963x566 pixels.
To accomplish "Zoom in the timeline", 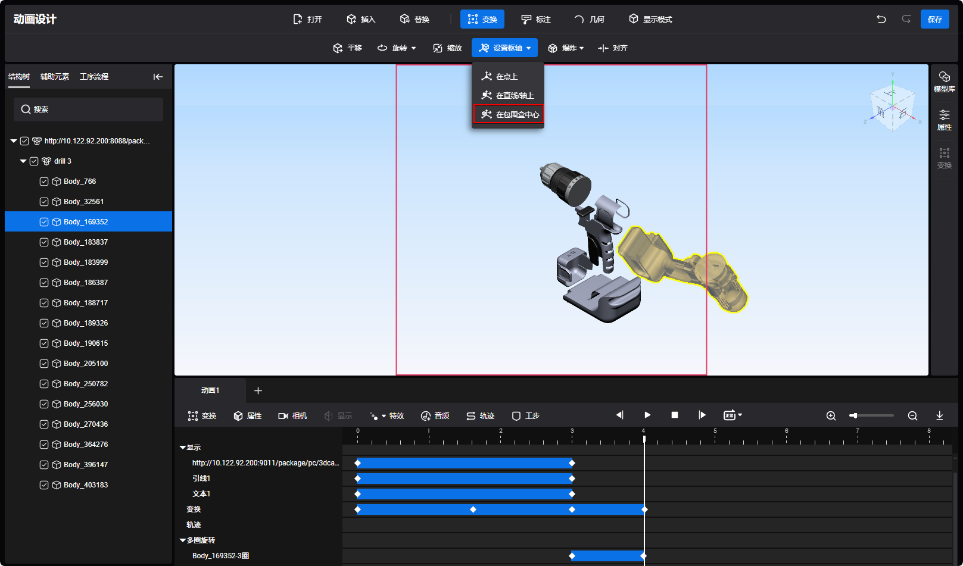I will (831, 416).
